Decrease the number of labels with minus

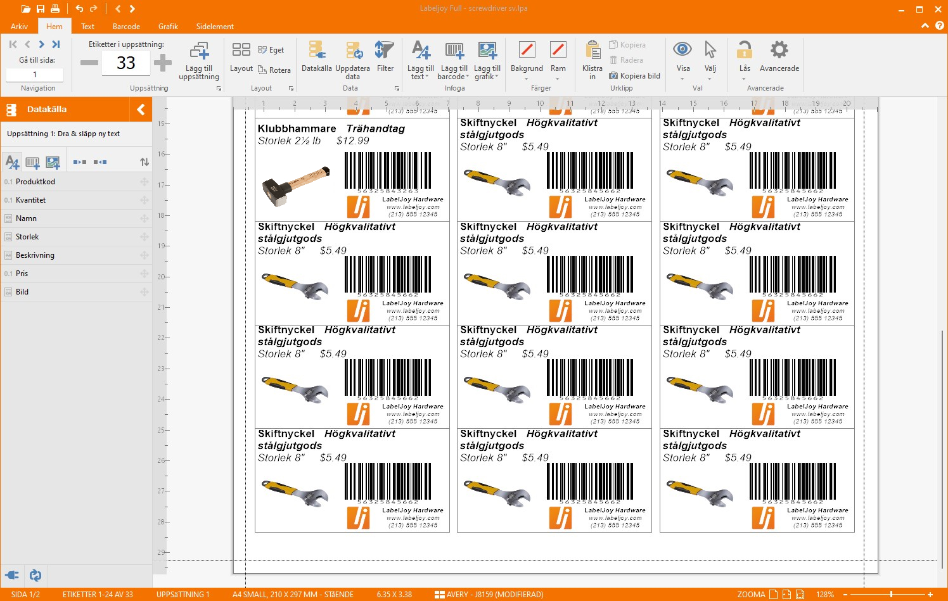tap(89, 63)
